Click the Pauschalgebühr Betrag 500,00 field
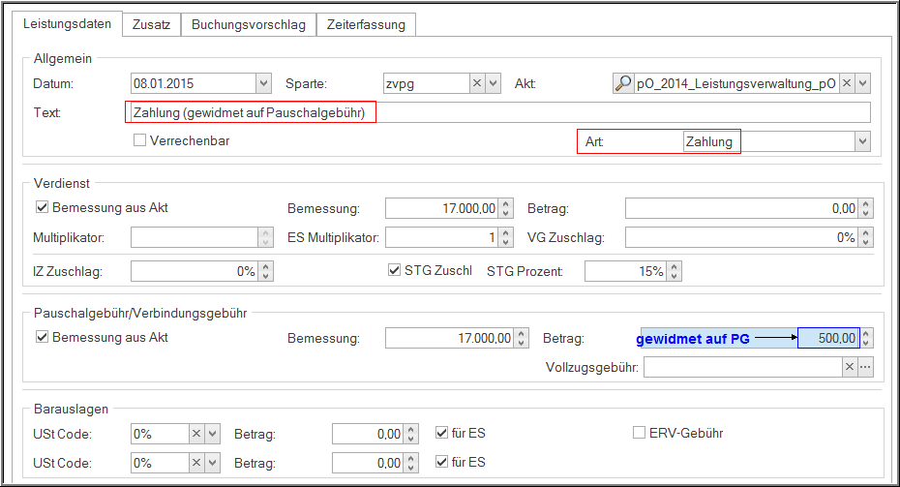Screen dimensions: 900x487 pos(827,338)
